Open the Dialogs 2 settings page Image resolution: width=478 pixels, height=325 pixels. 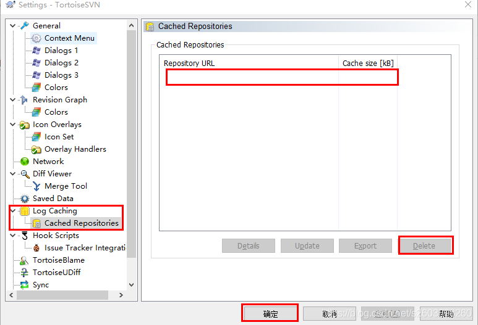[61, 63]
